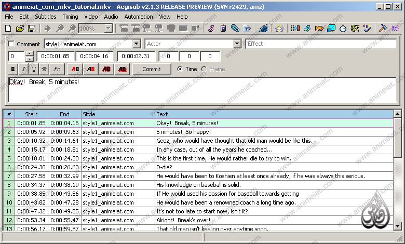
Task: Pick primary color with first AB button
Action: coord(75,69)
